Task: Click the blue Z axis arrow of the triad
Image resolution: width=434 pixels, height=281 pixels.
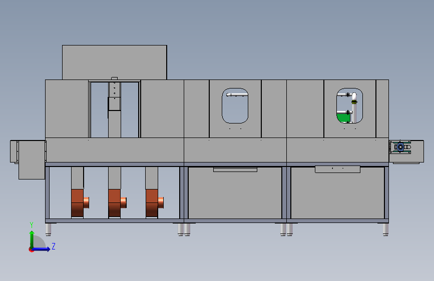Action: (x=42, y=249)
